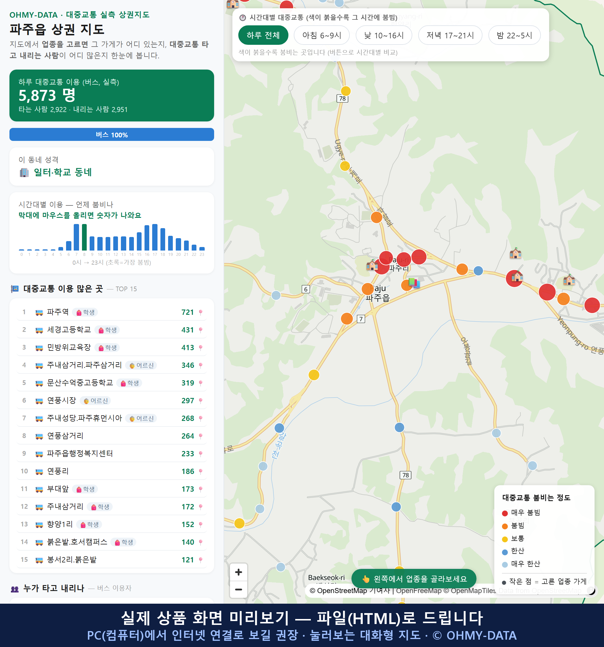Click the route 6 road shield
The height and width of the screenshot is (647, 604).
coord(306,289)
